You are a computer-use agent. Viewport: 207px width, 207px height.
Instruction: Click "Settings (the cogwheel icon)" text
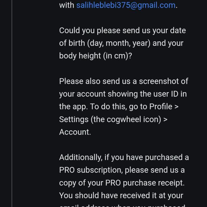[110, 119]
